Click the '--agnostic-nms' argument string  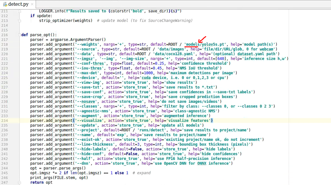point(93,111)
